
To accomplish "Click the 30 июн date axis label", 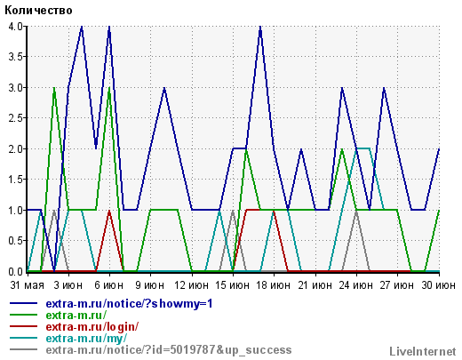I will tap(438, 285).
